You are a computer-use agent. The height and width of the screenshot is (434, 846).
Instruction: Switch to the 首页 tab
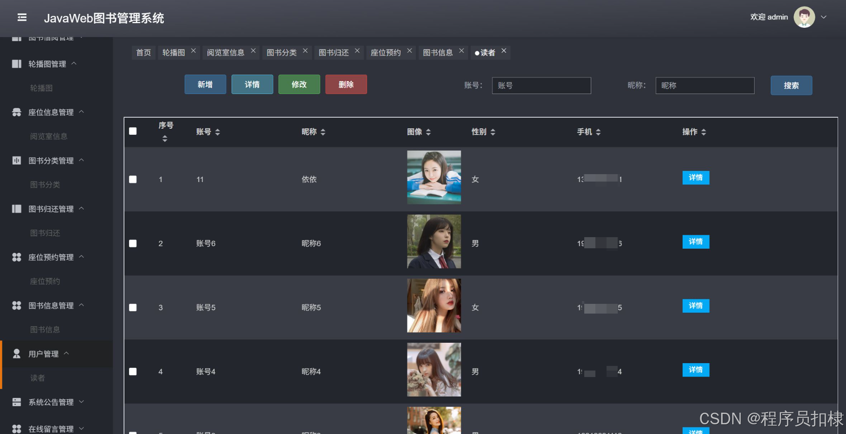click(143, 53)
